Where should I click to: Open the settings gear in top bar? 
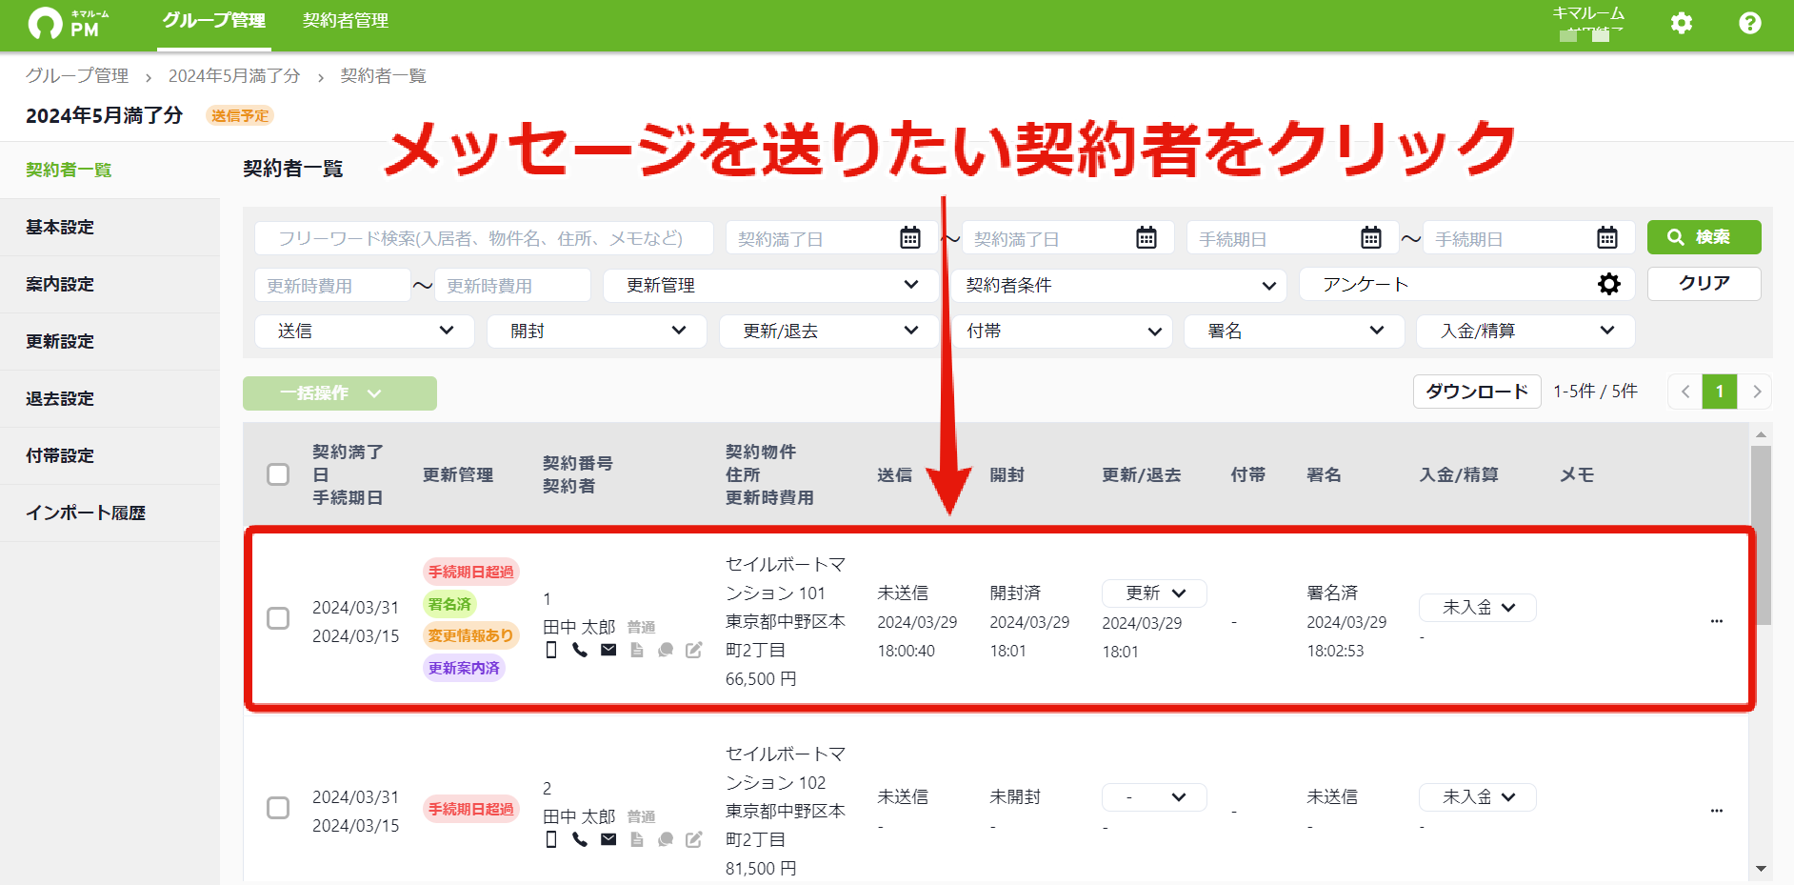pos(1682,23)
